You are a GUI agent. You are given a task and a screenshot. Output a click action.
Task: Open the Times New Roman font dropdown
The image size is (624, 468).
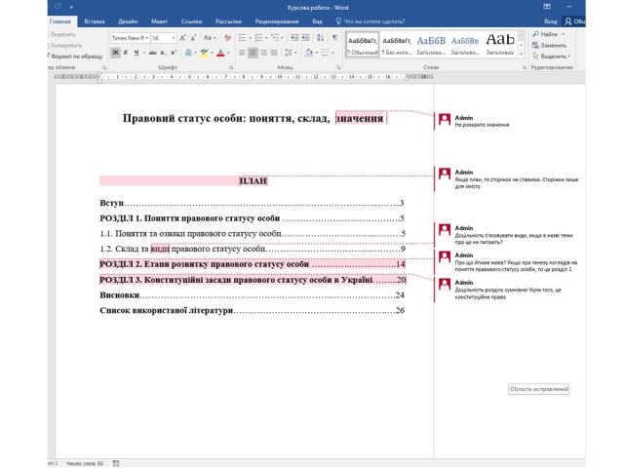[145, 38]
